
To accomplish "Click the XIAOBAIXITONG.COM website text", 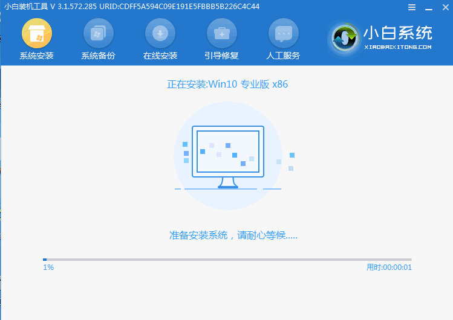I will point(398,47).
